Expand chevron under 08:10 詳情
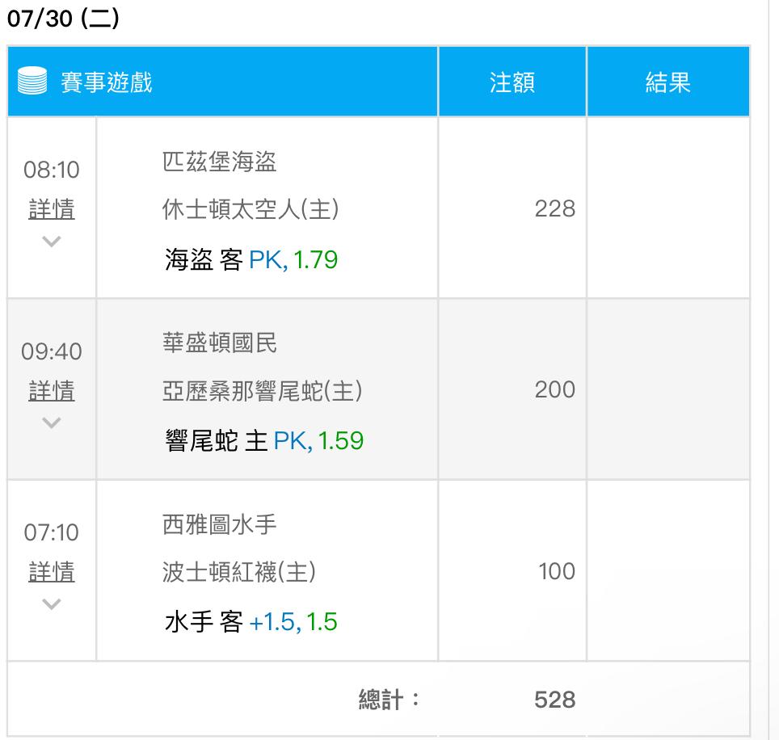 click(52, 242)
